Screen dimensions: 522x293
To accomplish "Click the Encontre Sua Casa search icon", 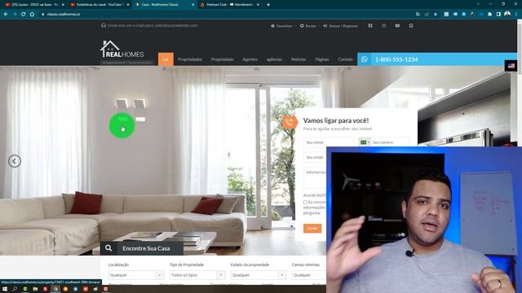I will [x=108, y=248].
